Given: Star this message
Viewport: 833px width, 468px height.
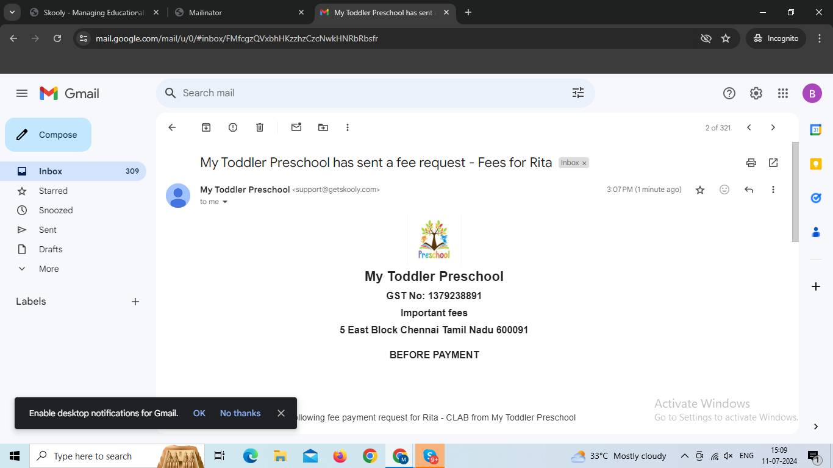Looking at the screenshot, I should tap(700, 190).
